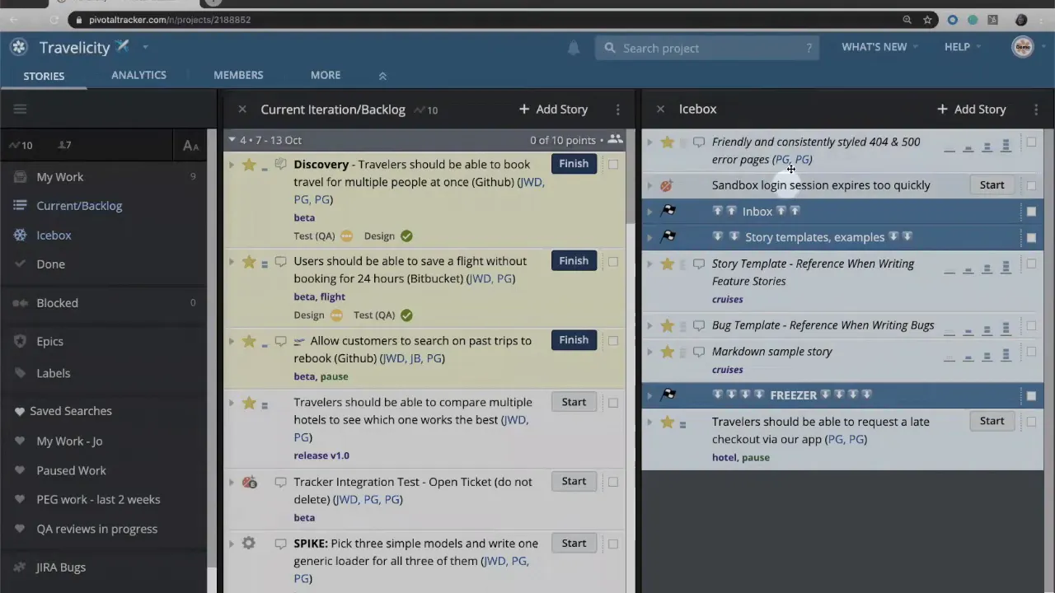Viewport: 1055px width, 593px height.
Task: Click the gear icon on the SPIKE story
Action: [x=249, y=543]
